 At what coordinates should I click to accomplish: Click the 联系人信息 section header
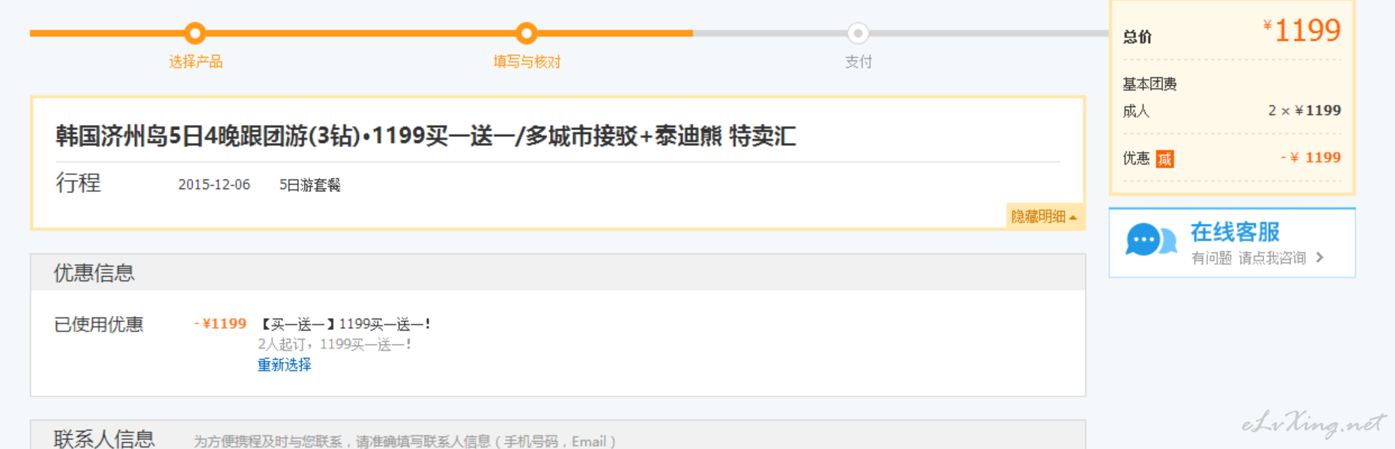tap(104, 439)
